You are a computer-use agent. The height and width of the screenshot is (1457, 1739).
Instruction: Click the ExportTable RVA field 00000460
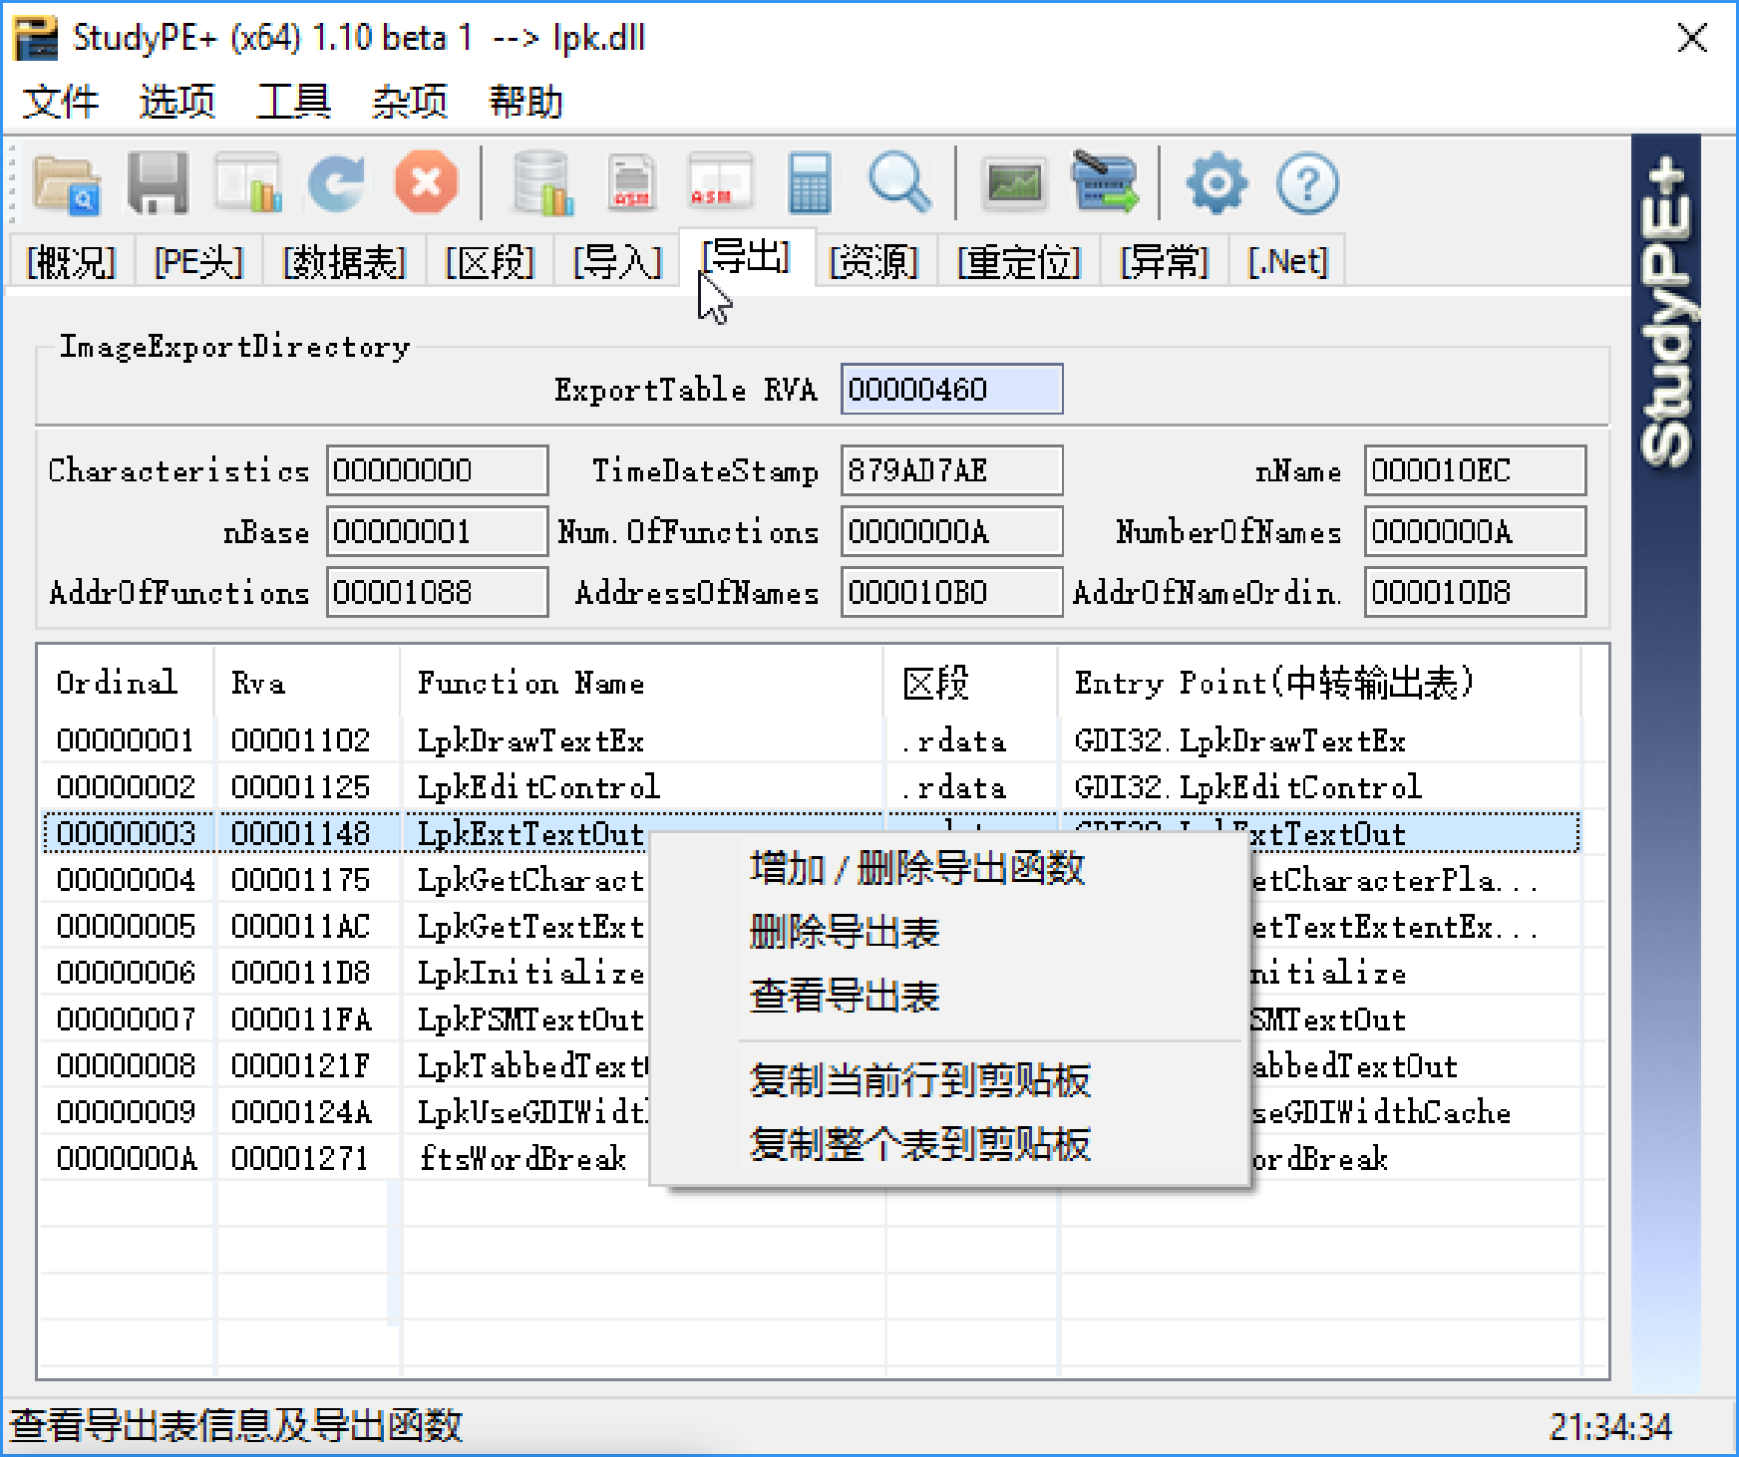(952, 389)
